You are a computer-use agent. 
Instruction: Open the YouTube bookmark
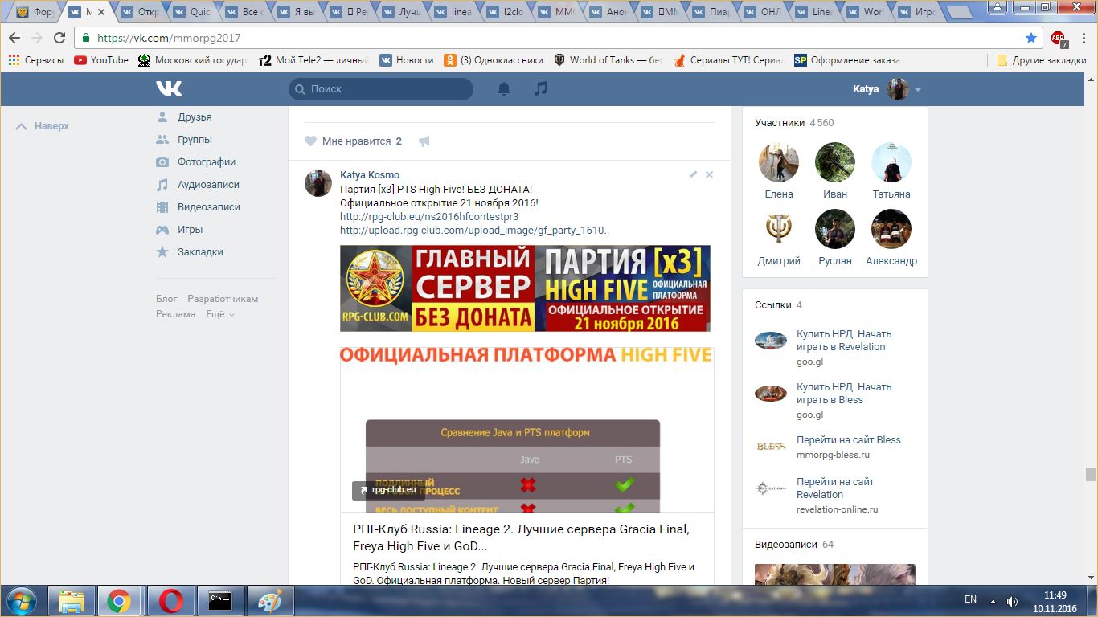pos(101,60)
